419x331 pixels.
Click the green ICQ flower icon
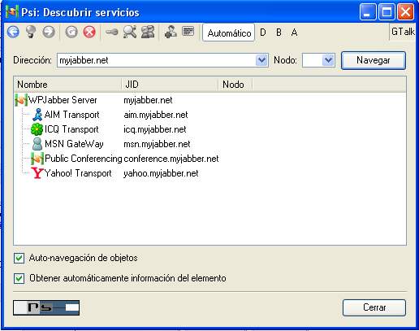(37, 129)
